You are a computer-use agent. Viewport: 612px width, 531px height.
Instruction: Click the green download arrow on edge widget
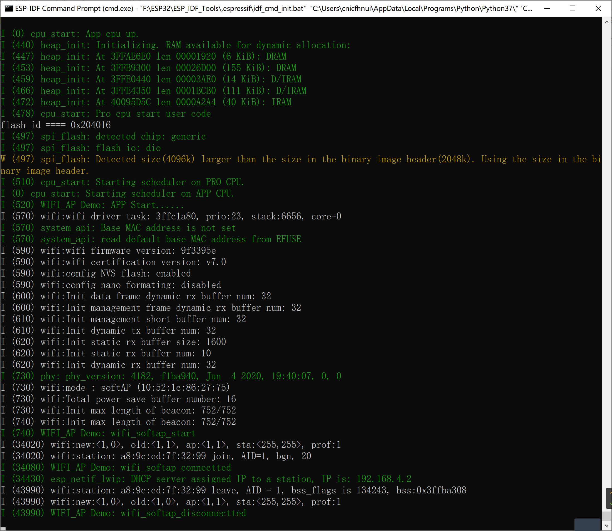pyautogui.click(x=611, y=504)
